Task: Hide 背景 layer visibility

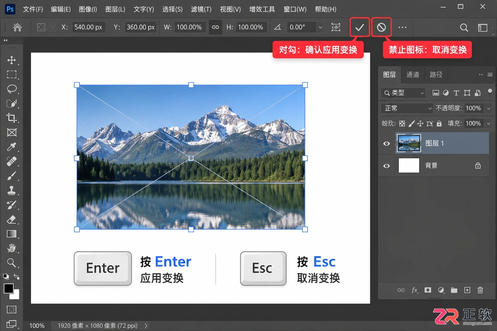Action: point(387,166)
